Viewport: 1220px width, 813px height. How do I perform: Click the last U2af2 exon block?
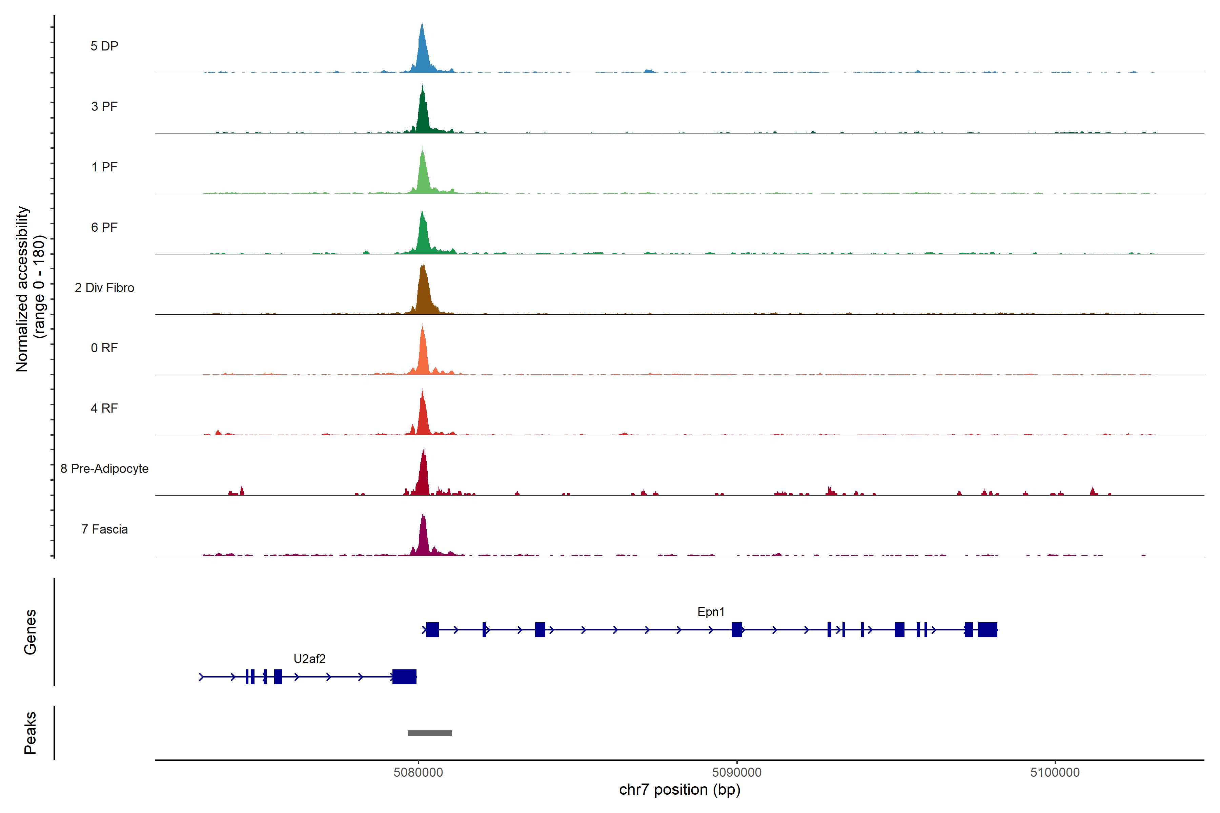(404, 676)
